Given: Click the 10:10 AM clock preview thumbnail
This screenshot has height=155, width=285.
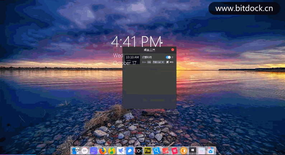Looking at the screenshot, I should [132, 59].
